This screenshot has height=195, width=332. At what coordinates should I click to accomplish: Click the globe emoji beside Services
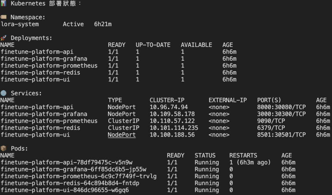pyautogui.click(x=3, y=93)
